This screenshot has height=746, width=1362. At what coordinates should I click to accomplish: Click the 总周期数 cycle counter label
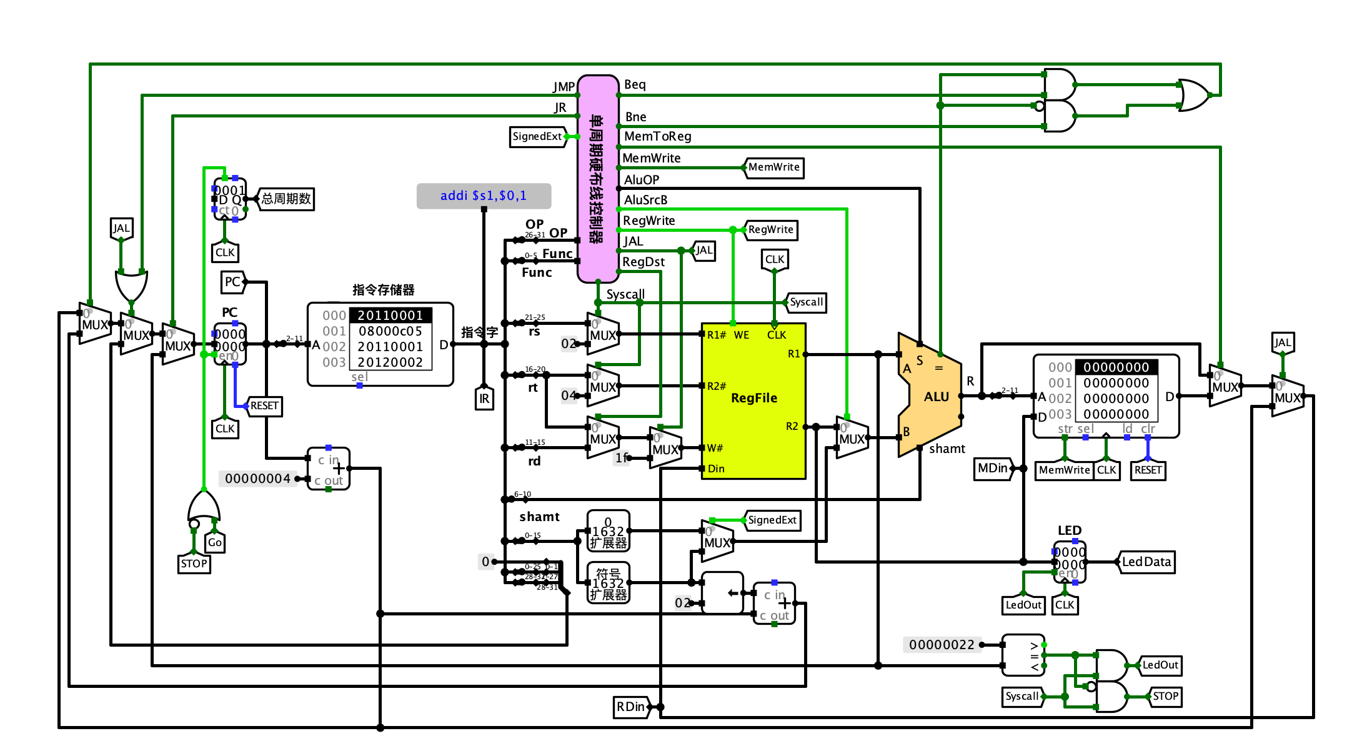click(285, 199)
